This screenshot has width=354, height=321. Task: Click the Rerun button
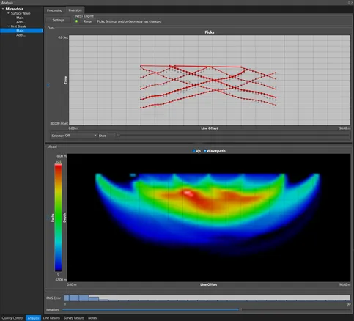(88, 21)
